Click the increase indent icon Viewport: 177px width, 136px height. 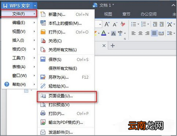[x=162, y=24]
